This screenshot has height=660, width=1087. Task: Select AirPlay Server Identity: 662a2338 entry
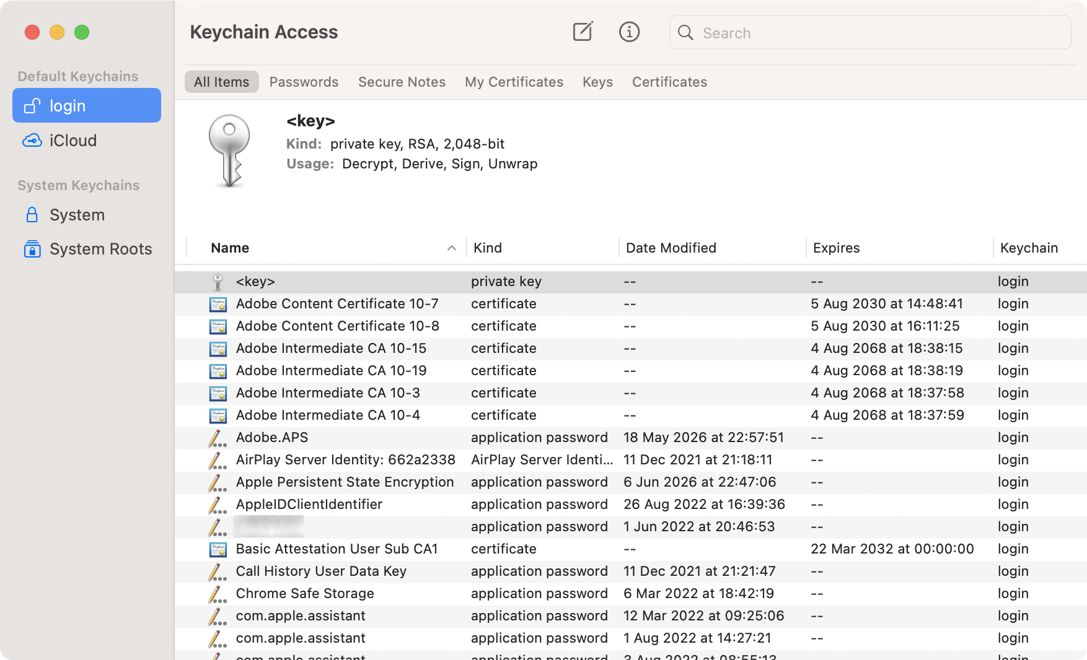point(631,460)
